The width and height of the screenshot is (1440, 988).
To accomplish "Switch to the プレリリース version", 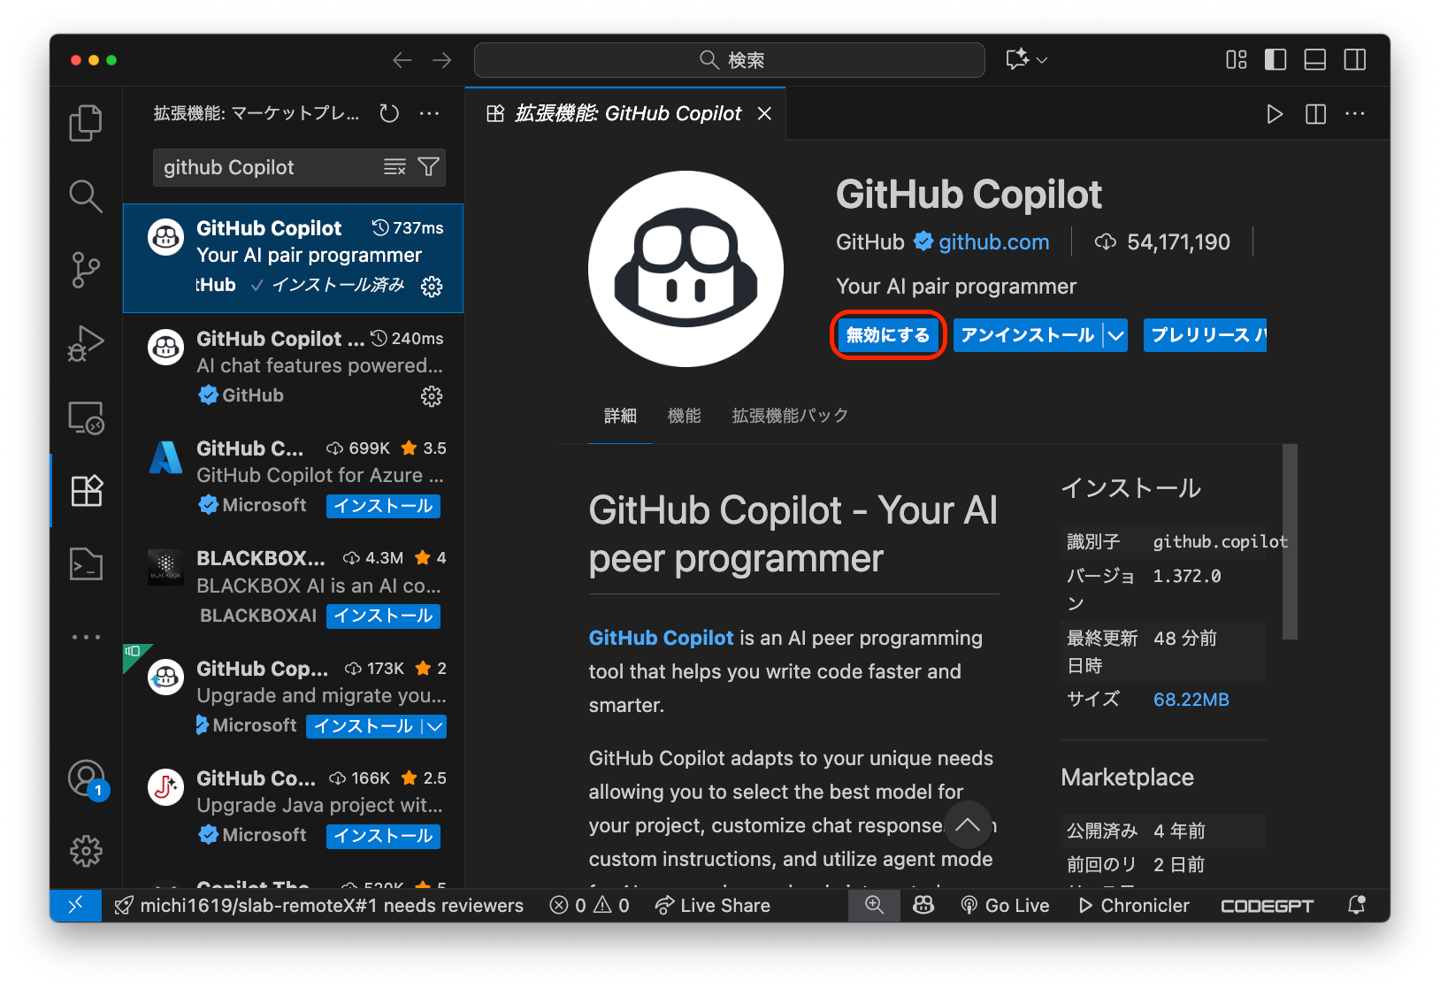I will [1206, 335].
